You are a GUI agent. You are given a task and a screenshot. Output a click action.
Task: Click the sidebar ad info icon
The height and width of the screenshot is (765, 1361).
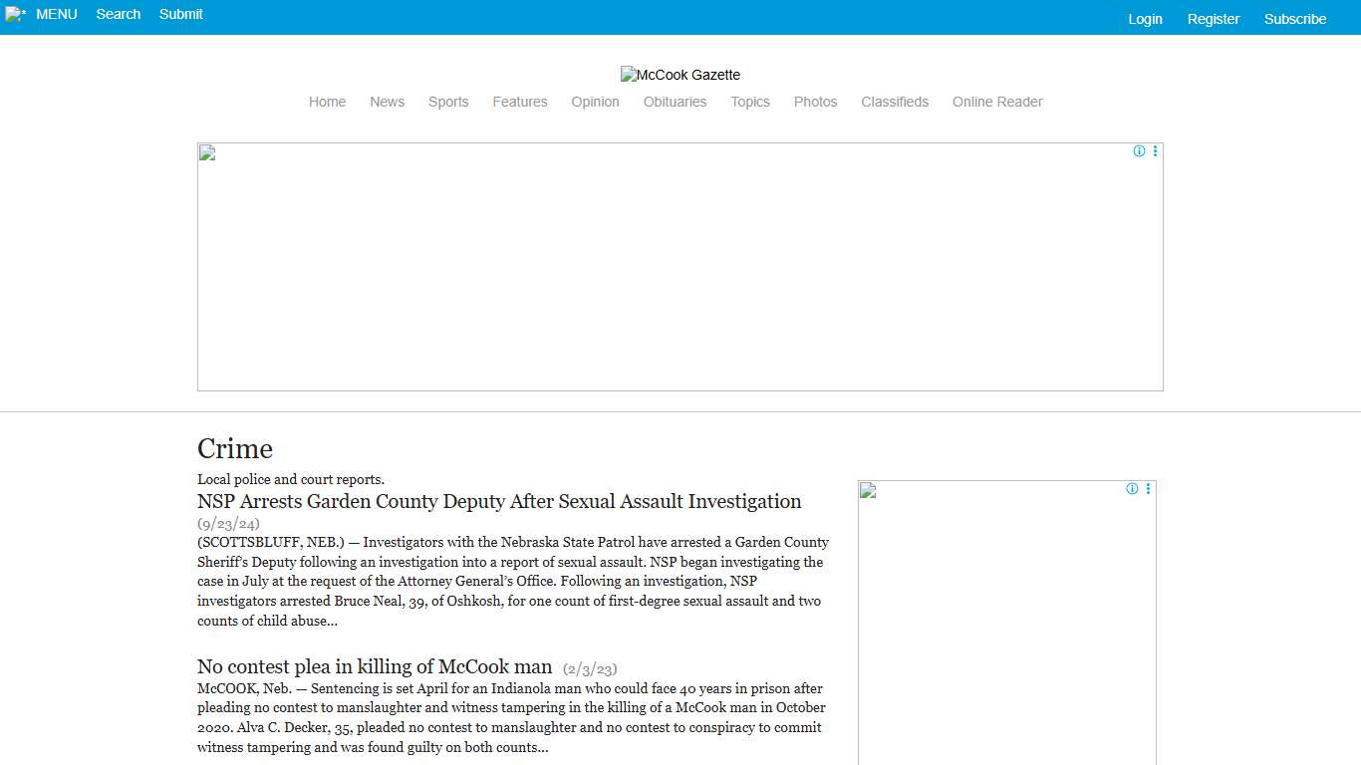(x=1132, y=489)
